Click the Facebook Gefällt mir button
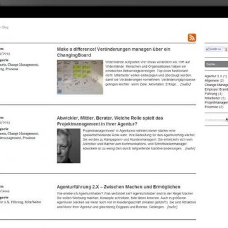The image size is (228, 228). (x=213, y=49)
